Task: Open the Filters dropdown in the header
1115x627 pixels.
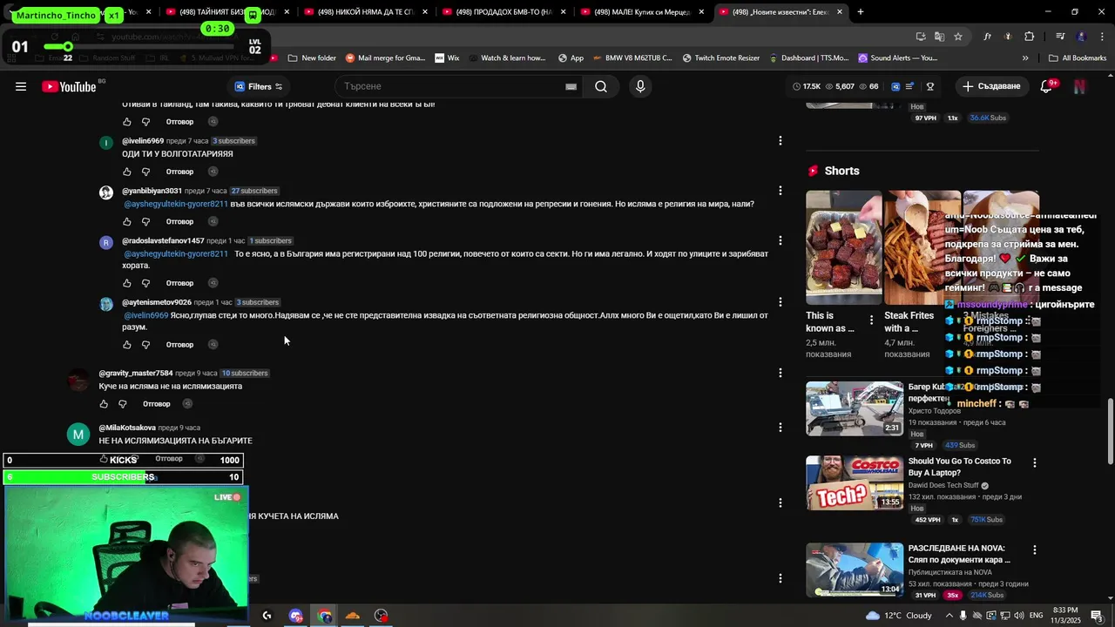Action: pyautogui.click(x=259, y=86)
